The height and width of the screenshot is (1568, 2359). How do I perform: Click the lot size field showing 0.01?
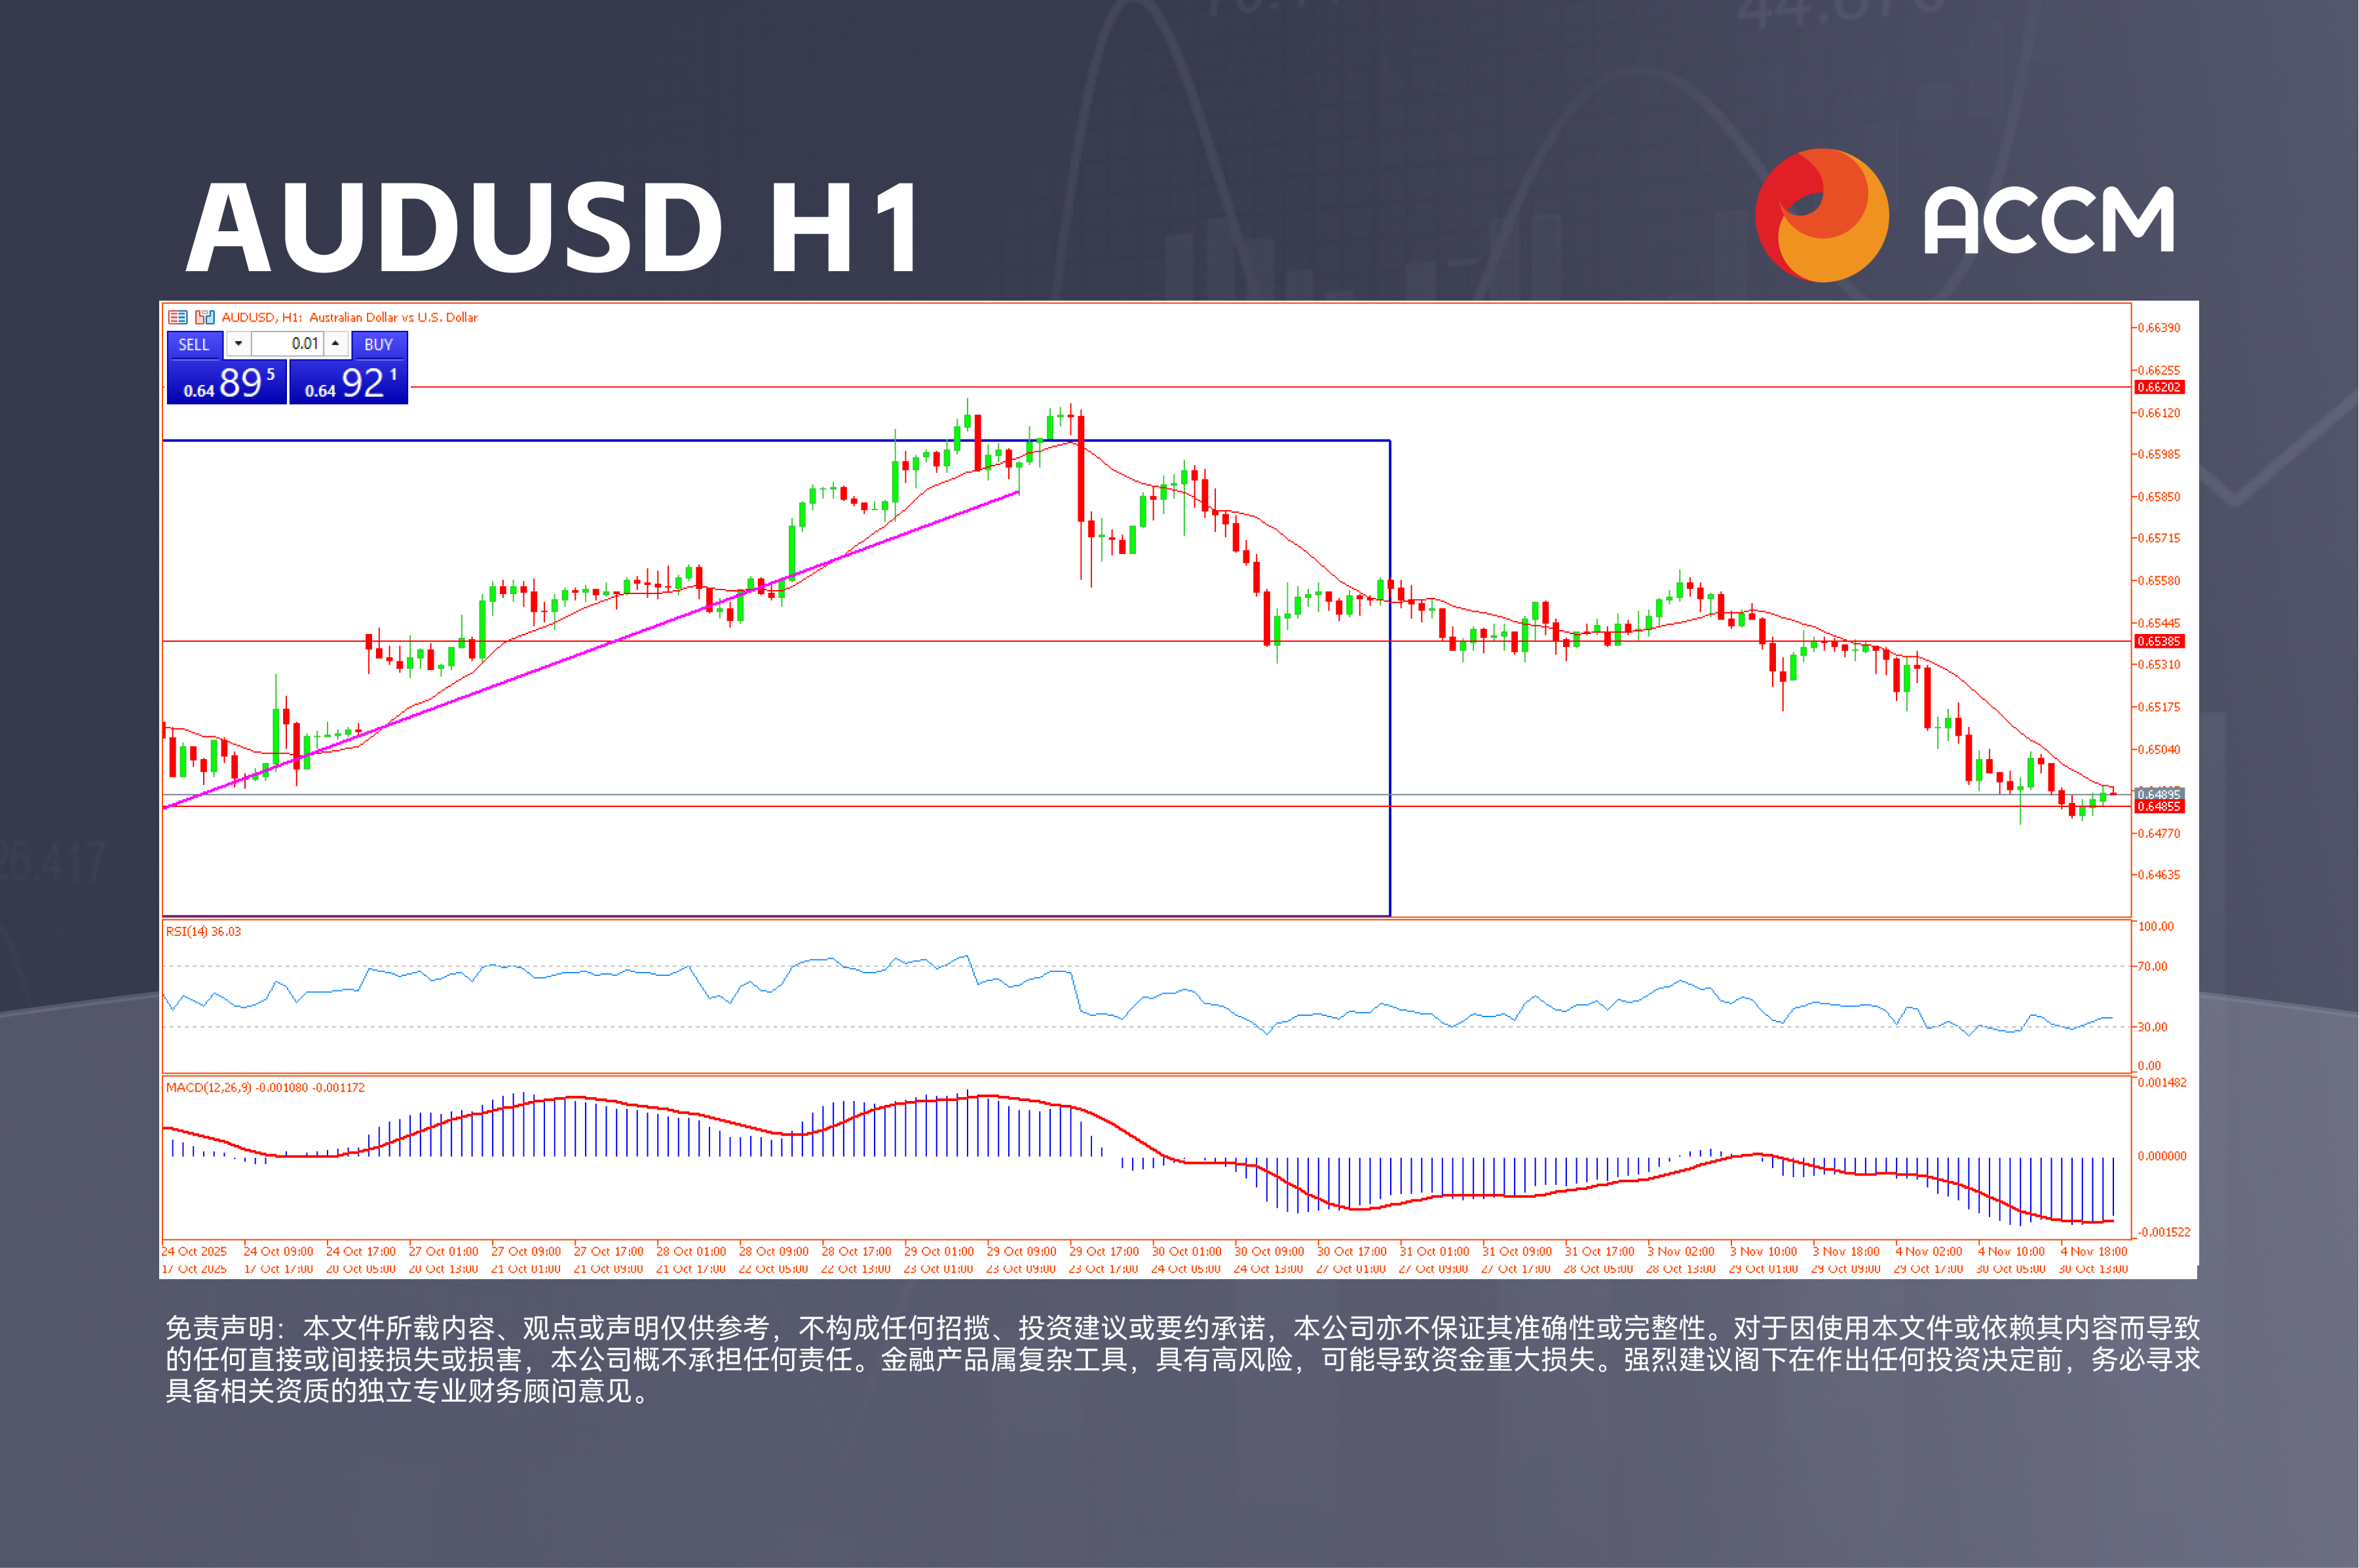tap(288, 344)
